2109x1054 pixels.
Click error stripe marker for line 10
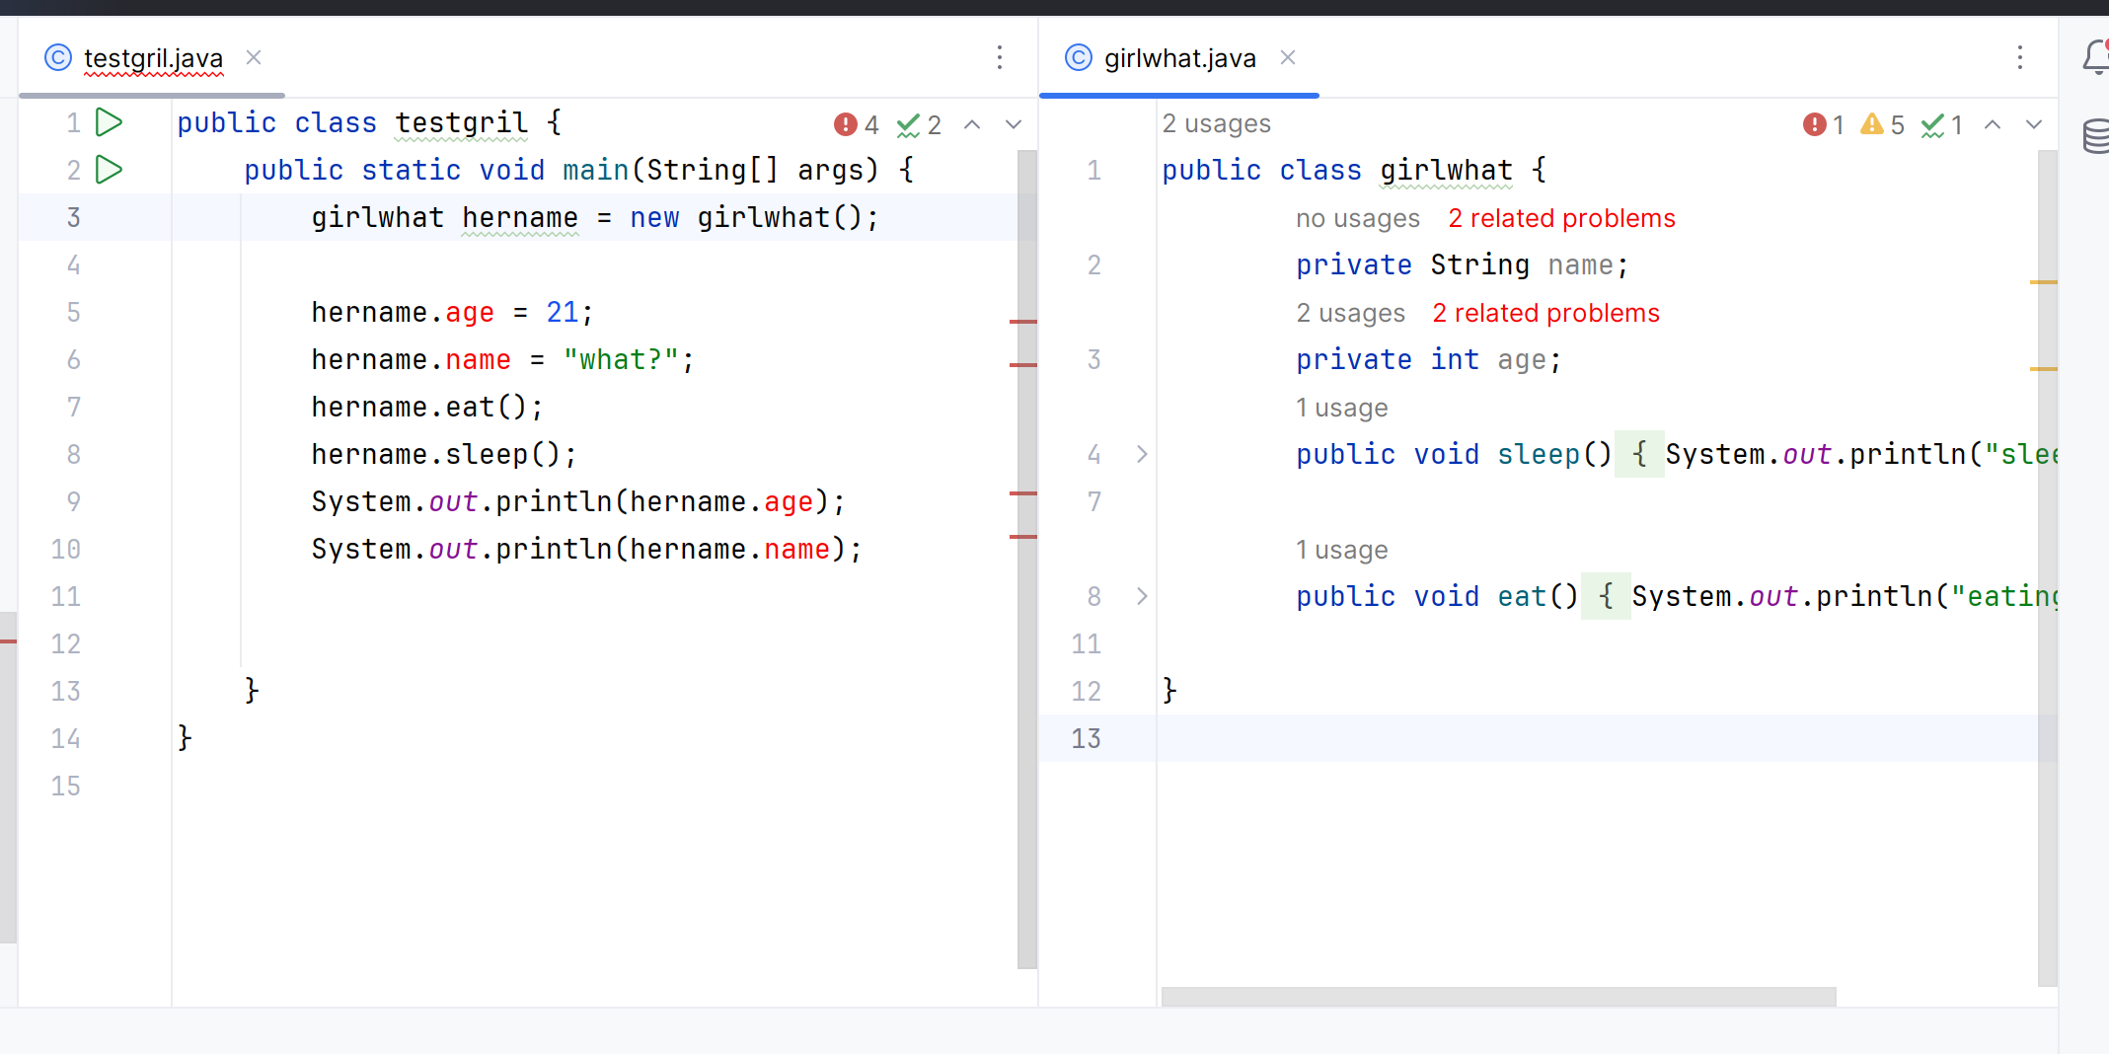1023,537
